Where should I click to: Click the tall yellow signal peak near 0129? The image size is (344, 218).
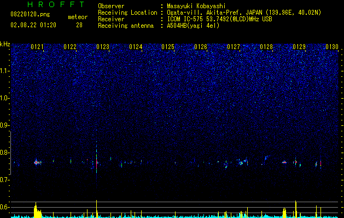(296, 209)
